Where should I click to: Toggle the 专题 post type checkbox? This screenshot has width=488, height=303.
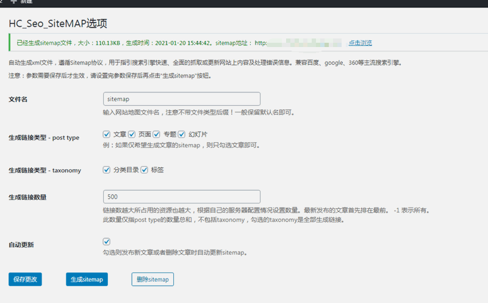click(157, 134)
